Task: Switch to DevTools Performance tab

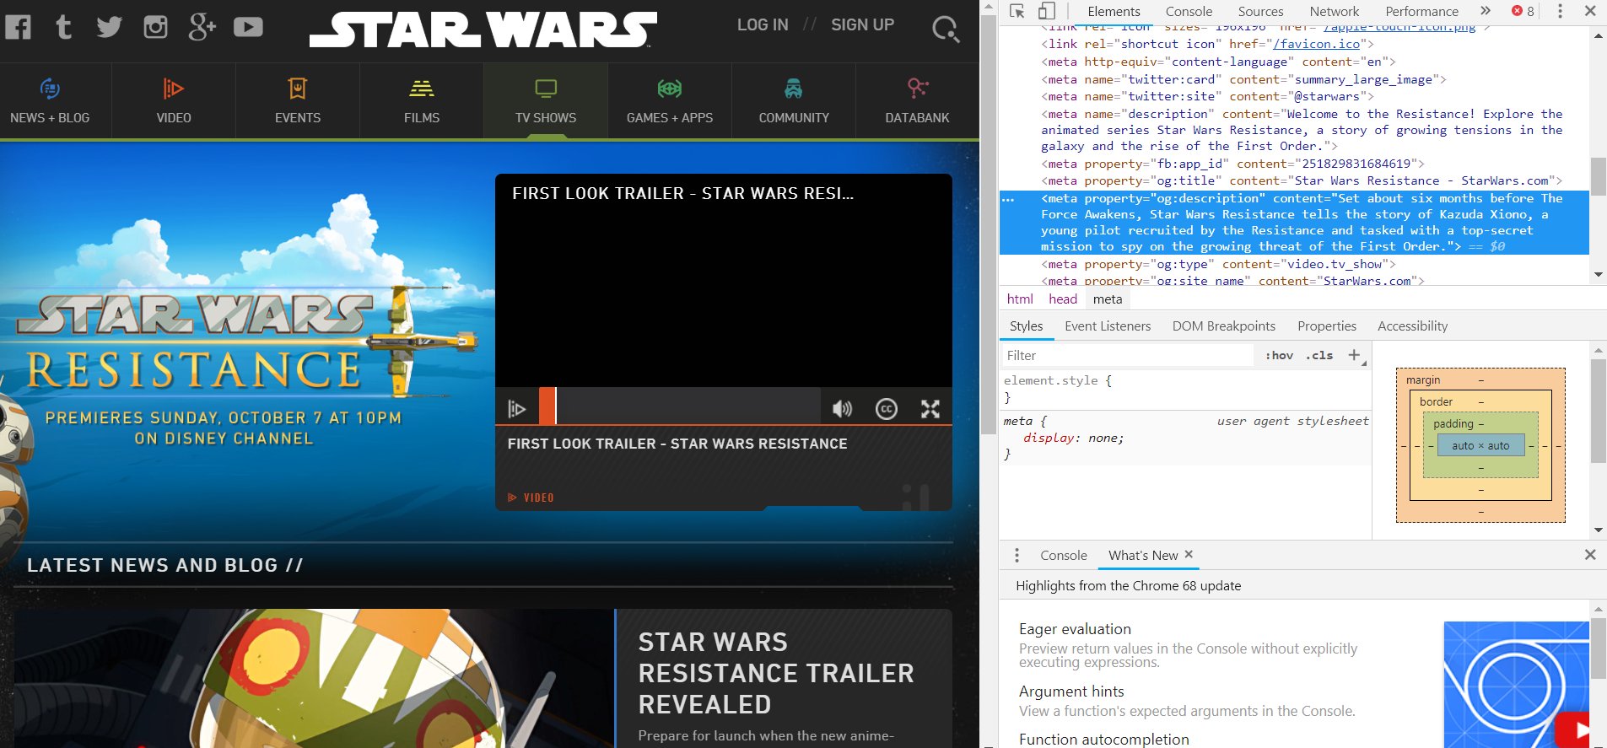Action: (x=1421, y=11)
